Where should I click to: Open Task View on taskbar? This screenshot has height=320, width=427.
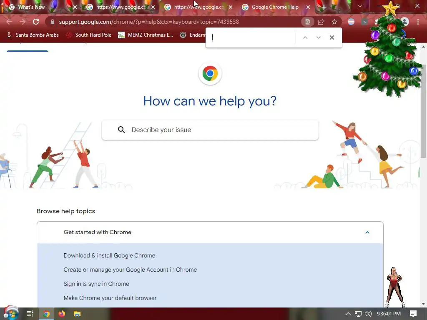pos(30,314)
